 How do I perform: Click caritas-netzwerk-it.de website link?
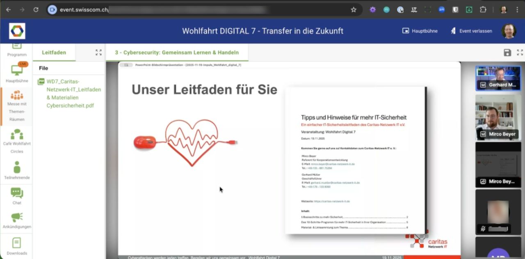pyautogui.click(x=332, y=201)
